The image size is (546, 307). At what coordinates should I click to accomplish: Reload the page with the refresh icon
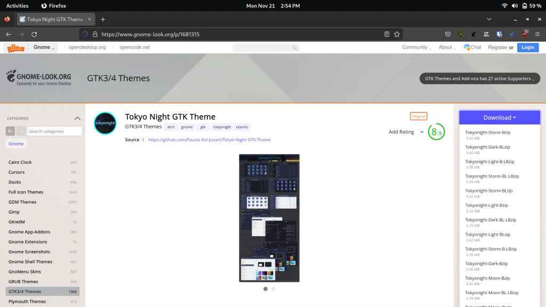34,34
